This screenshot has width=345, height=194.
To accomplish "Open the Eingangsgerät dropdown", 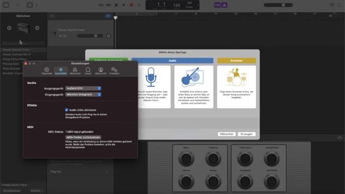I will [83, 94].
